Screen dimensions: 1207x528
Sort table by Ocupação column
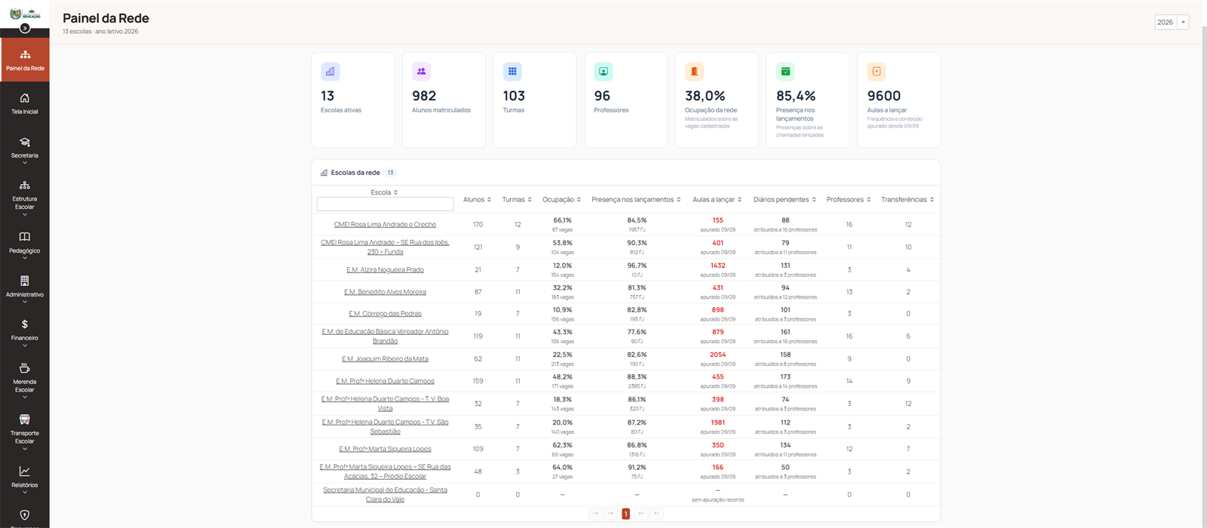coord(562,200)
